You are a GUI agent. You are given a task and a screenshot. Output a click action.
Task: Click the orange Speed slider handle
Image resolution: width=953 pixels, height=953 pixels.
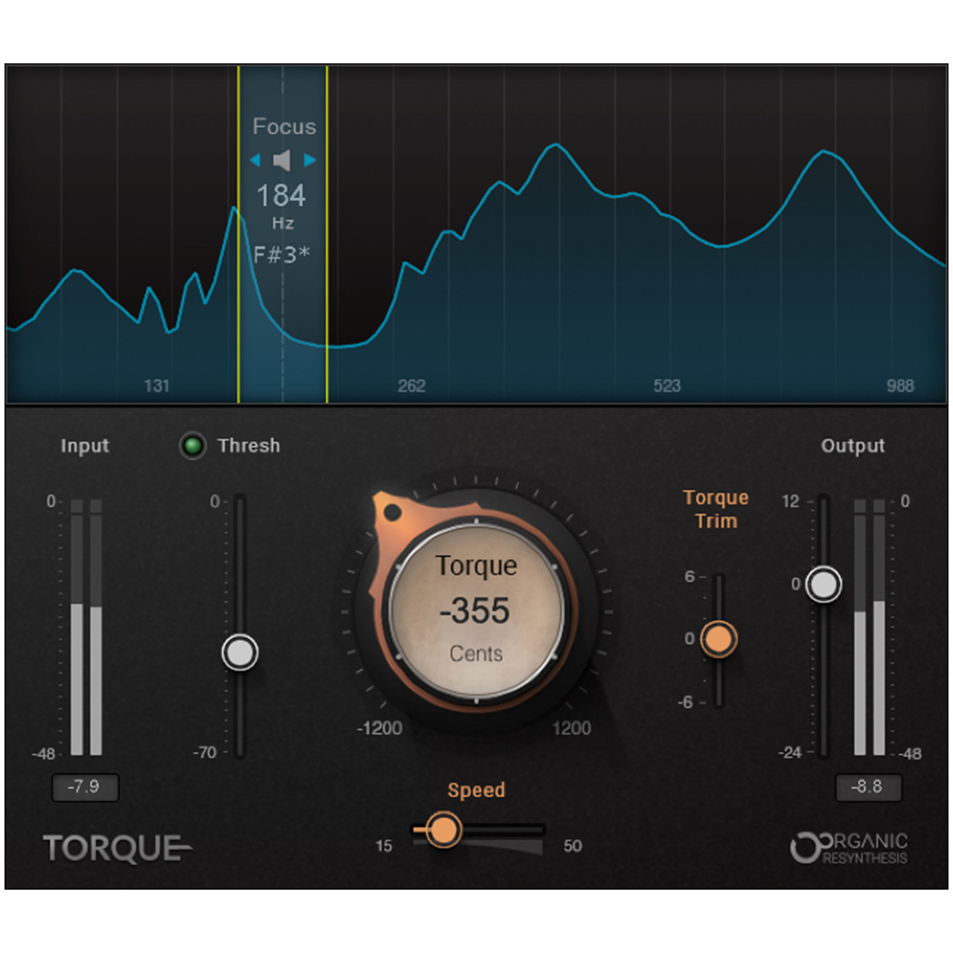pos(444,829)
